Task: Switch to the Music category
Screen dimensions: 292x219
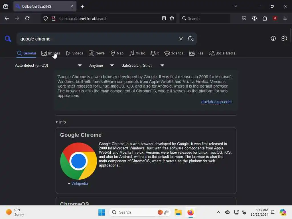Action: point(137,53)
